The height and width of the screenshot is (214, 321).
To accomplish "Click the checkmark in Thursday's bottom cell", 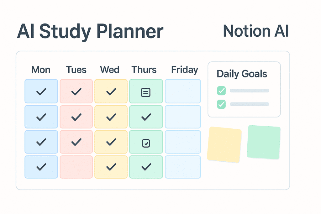I will (x=146, y=167).
